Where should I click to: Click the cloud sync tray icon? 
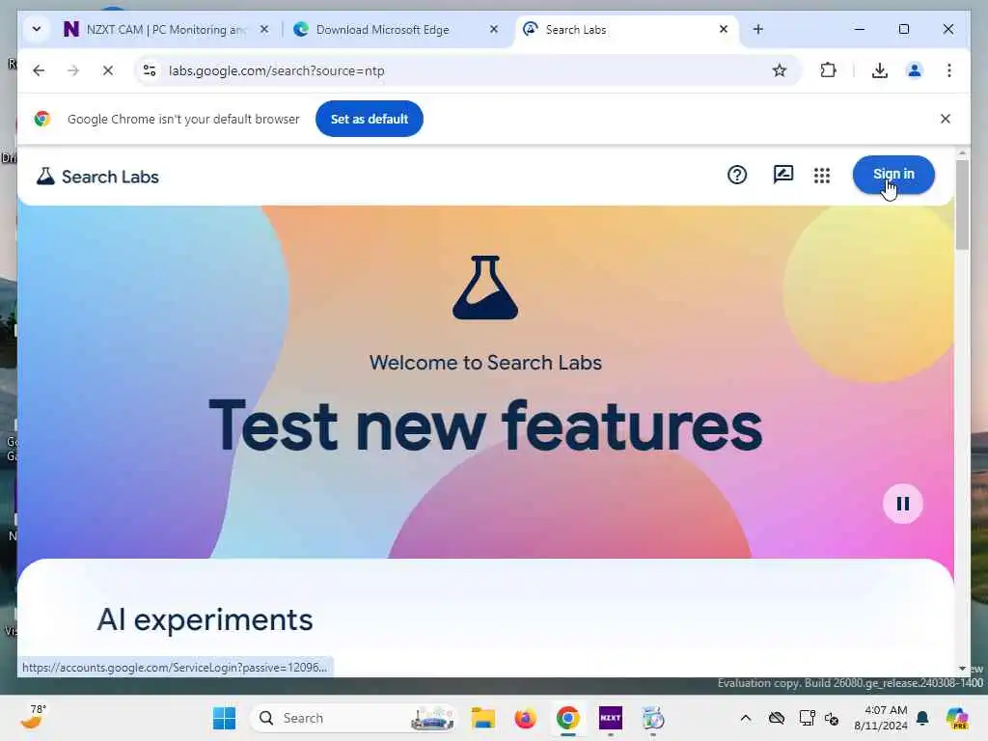777,718
